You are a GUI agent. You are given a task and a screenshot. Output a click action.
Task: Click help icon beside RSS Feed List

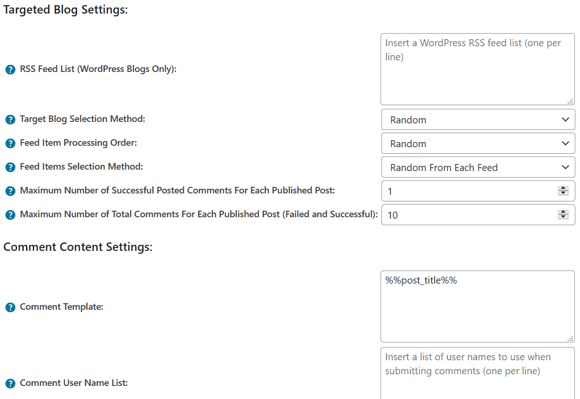coord(10,70)
